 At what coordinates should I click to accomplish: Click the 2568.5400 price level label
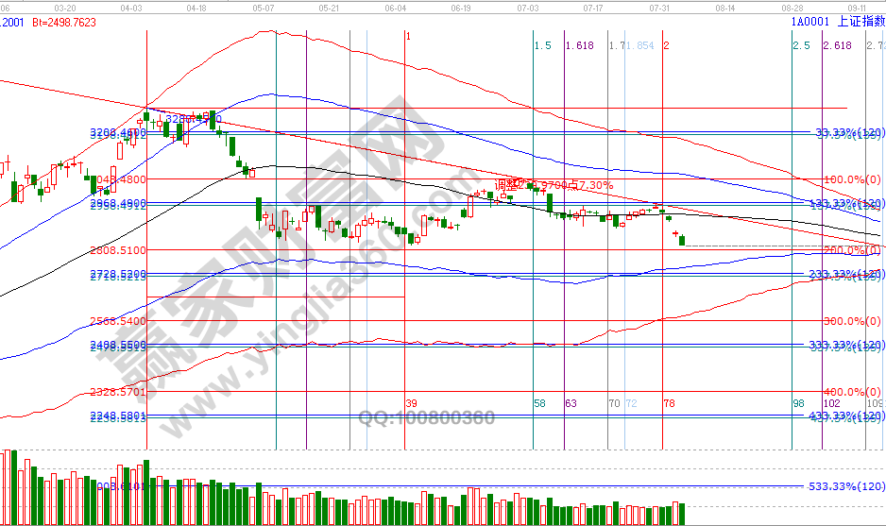coord(119,321)
